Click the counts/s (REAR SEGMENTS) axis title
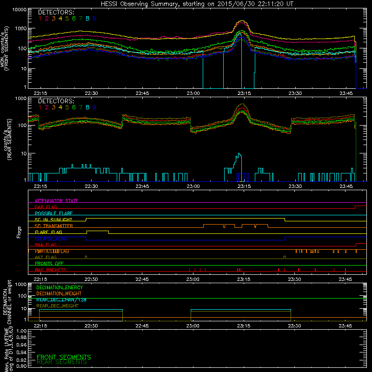 pyautogui.click(x=7, y=139)
